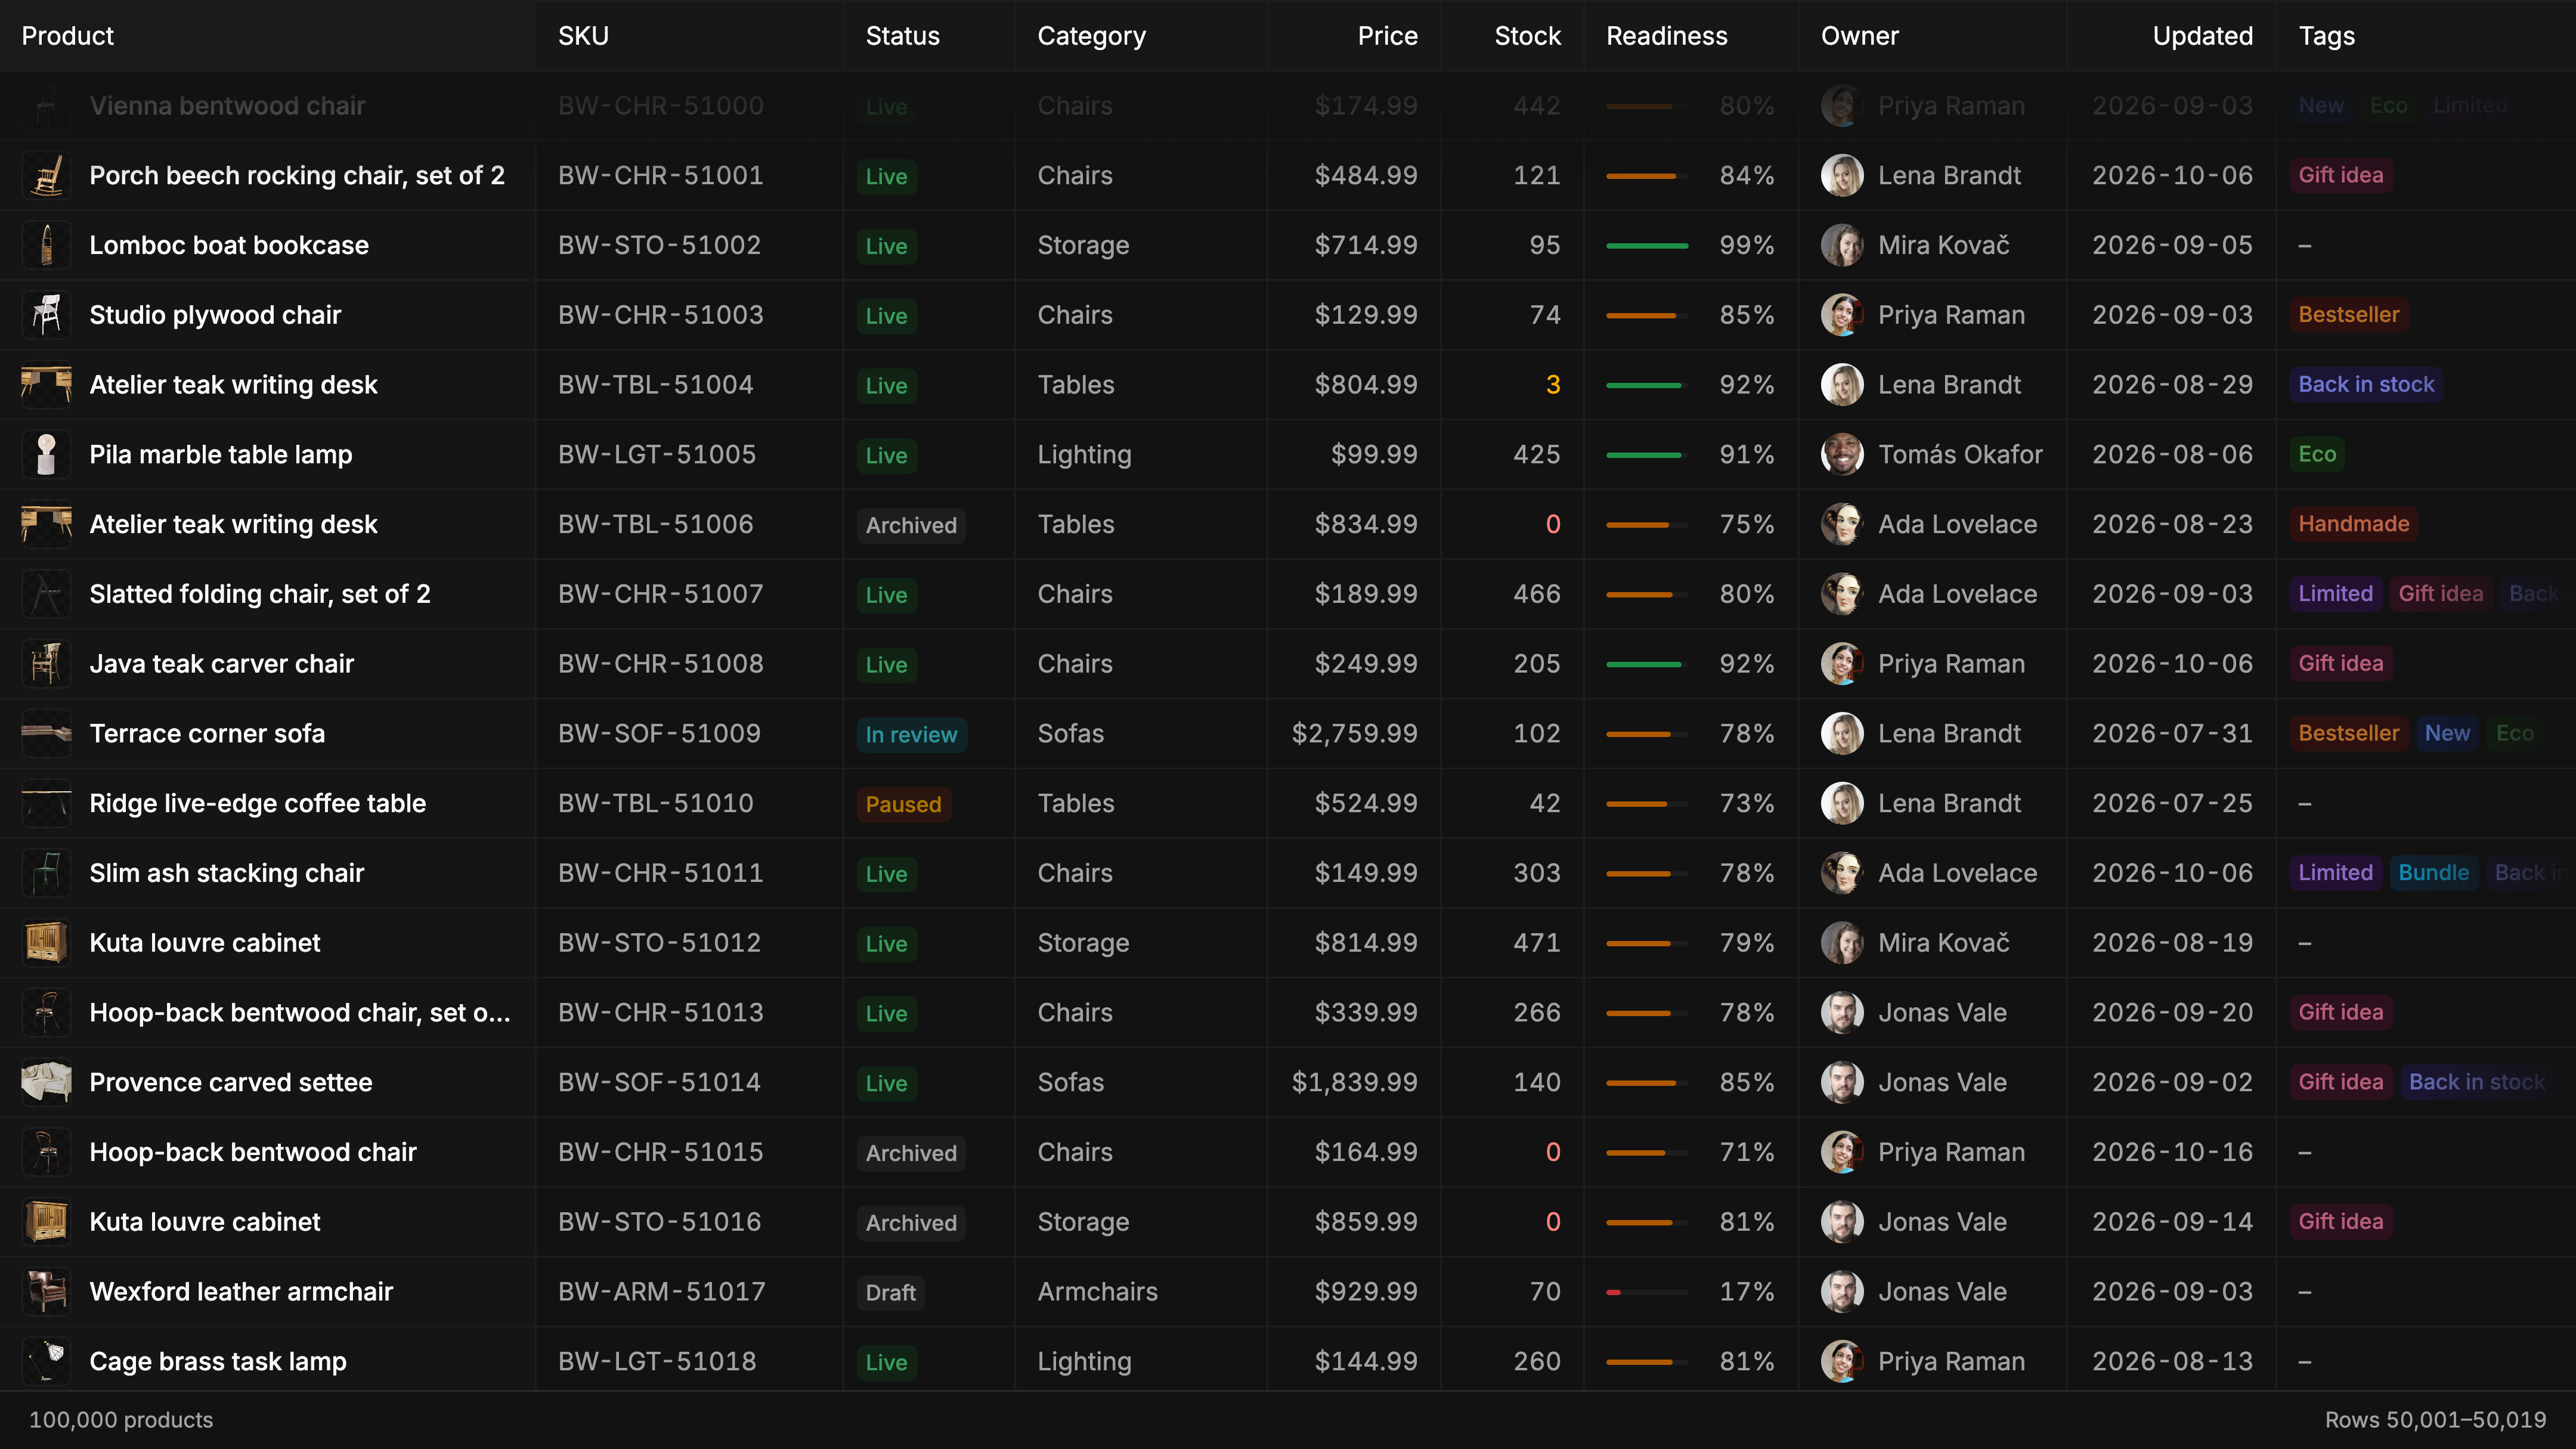Select the Cage brass task lamp thumbnail
This screenshot has width=2576, height=1449.
[46, 1361]
